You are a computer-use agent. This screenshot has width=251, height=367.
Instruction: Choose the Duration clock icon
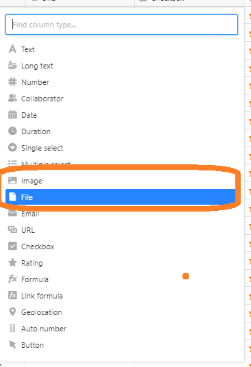click(12, 131)
